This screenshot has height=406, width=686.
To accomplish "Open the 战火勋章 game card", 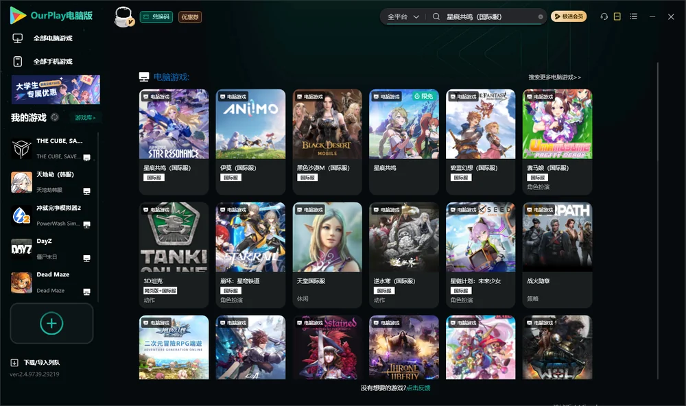I will (557, 254).
